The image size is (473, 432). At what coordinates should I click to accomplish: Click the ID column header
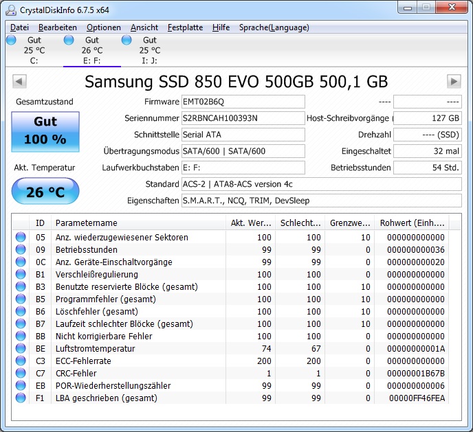tap(40, 223)
